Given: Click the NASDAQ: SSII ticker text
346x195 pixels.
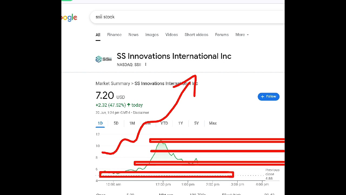Looking at the screenshot, I should tap(129, 65).
